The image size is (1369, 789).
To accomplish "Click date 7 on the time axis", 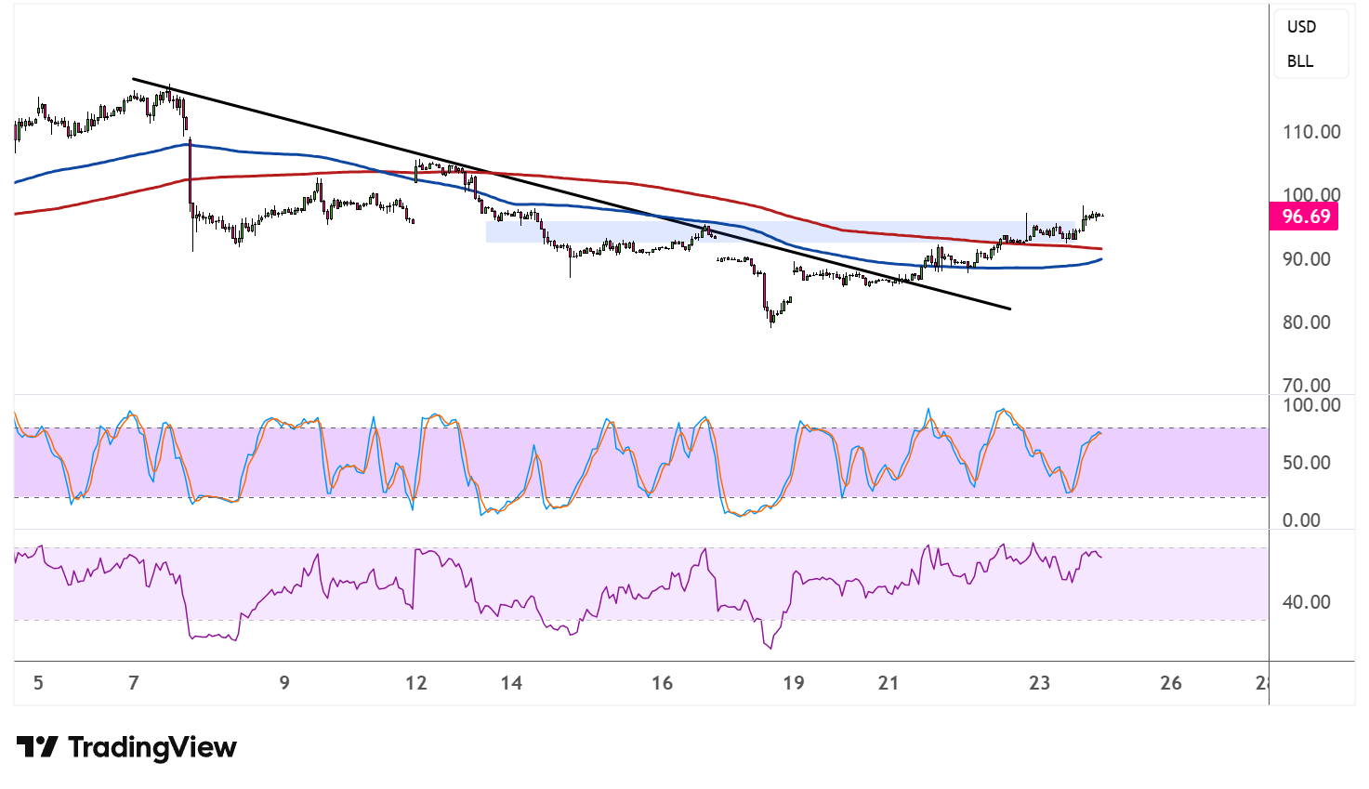I will pyautogui.click(x=134, y=683).
